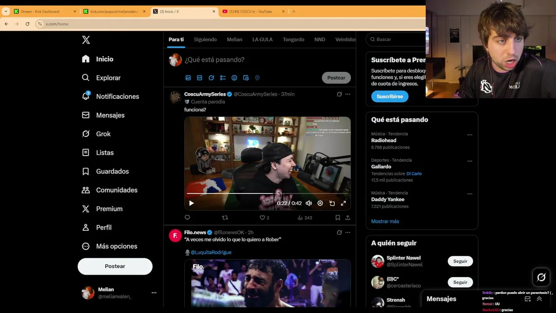Open Perfil from sidebar
The height and width of the screenshot is (313, 556).
96,227
